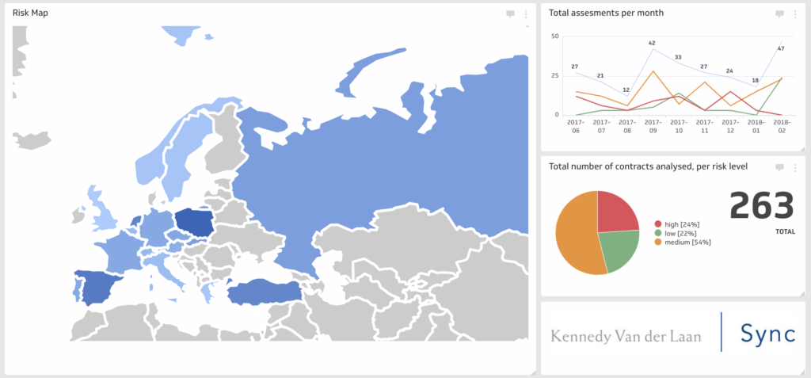811x378 pixels.
Task: Select Poland on the risk map
Action: click(195, 223)
